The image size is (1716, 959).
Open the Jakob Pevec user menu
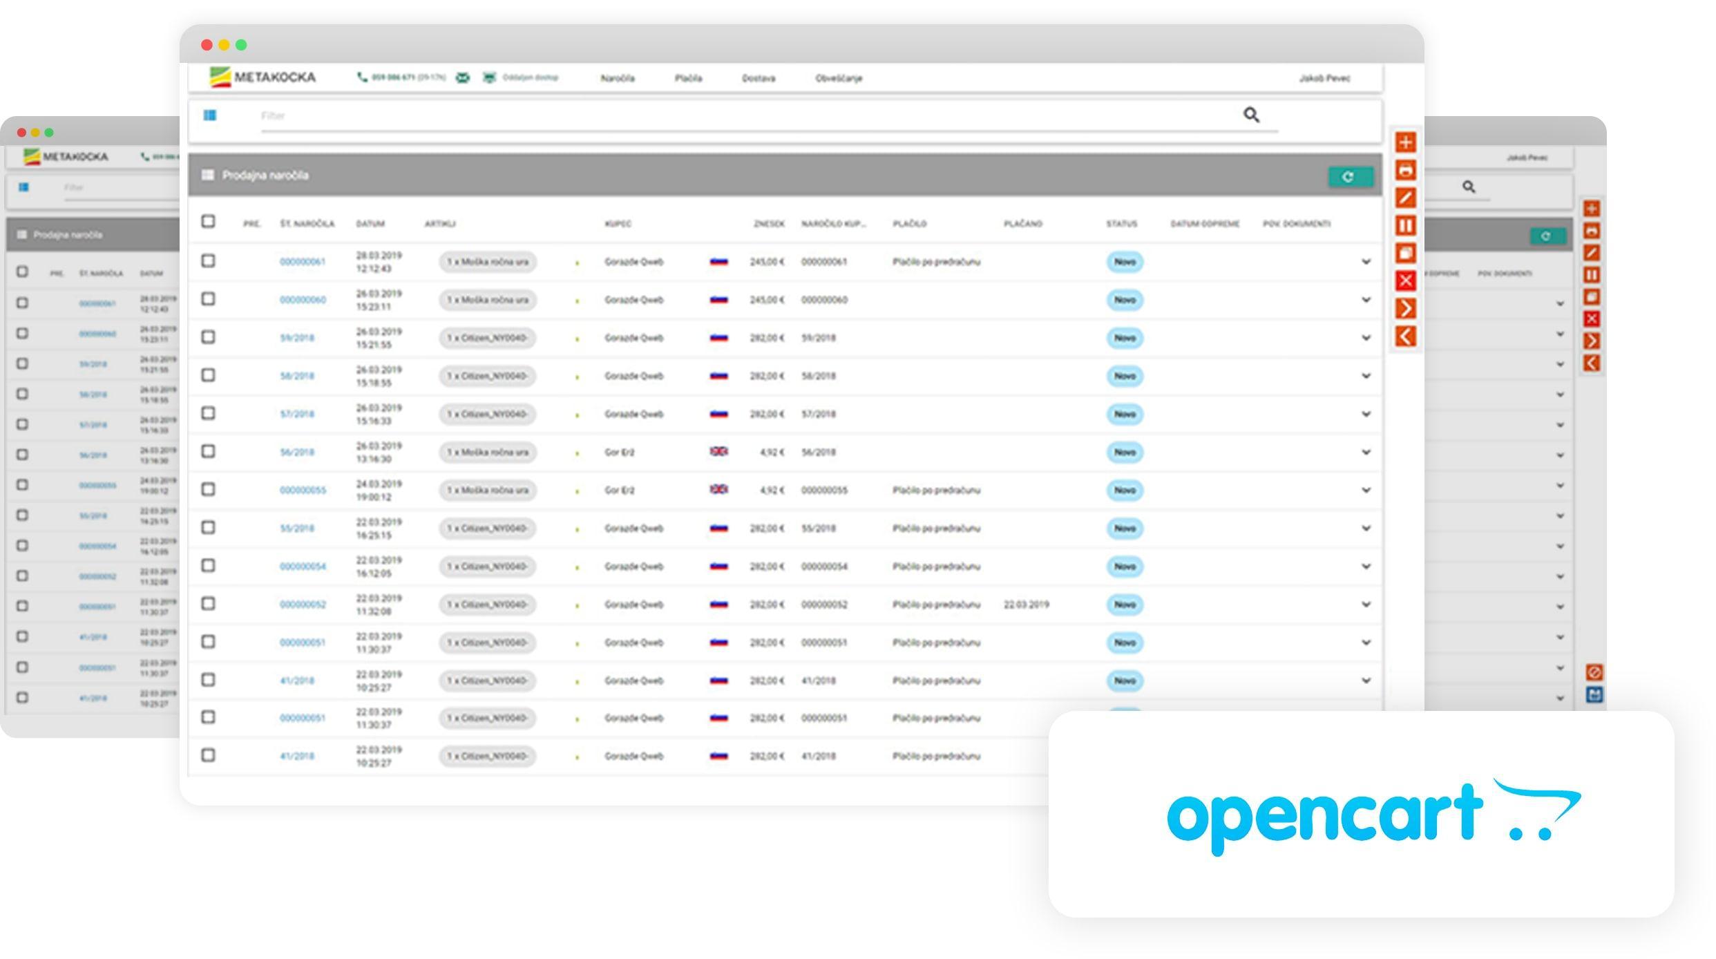(1324, 78)
